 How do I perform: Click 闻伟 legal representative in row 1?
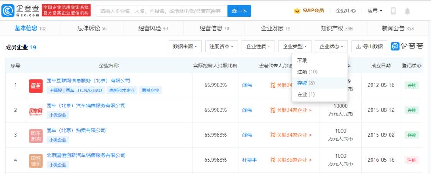[247, 85]
